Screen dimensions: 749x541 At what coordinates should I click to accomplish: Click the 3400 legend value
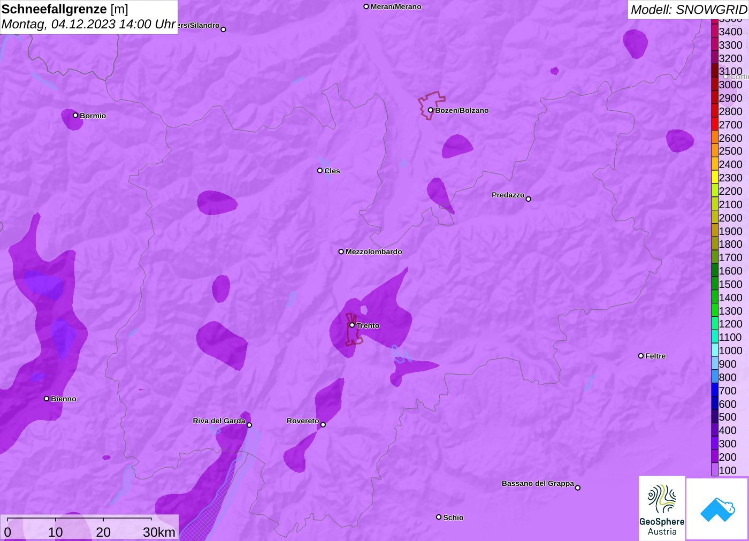click(x=731, y=32)
